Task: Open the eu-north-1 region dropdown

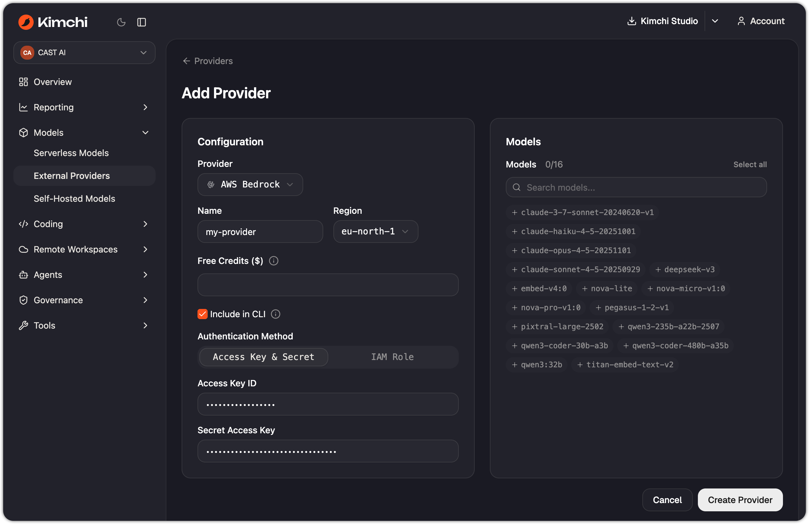Action: (375, 231)
